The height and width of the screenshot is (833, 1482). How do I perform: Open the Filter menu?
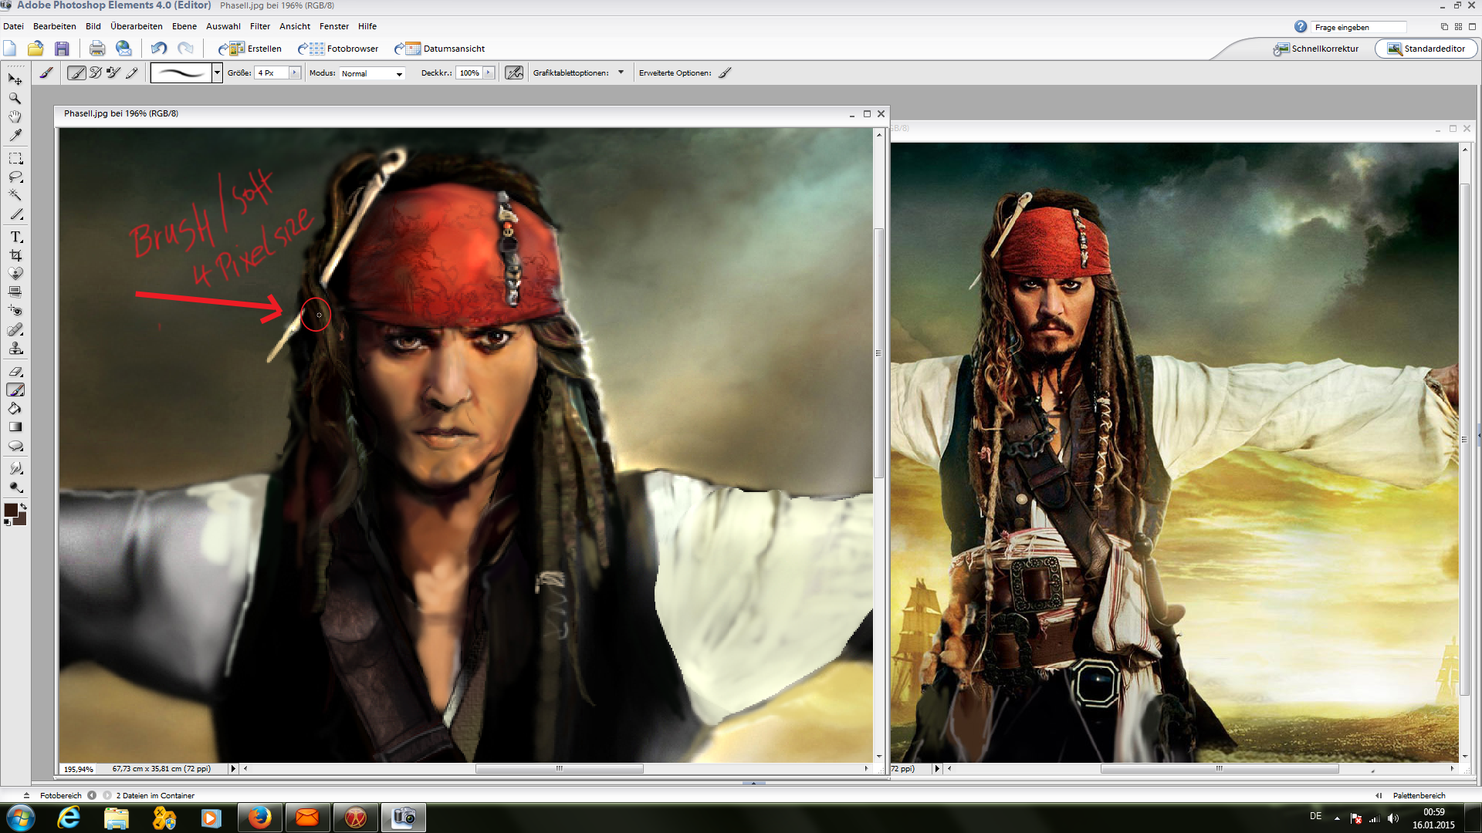coord(260,26)
